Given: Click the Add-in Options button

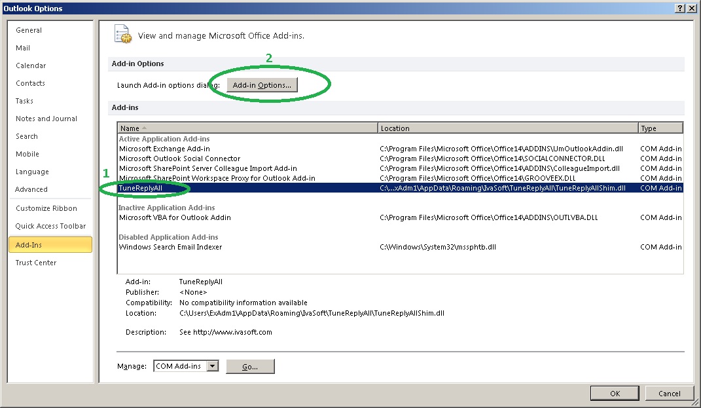Looking at the screenshot, I should (262, 85).
